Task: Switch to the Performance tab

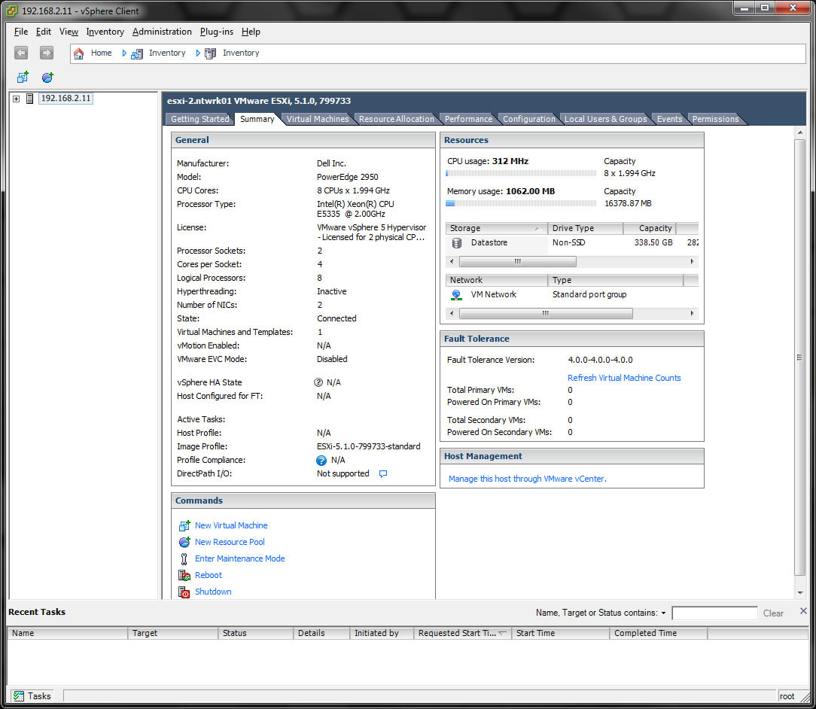Action: coord(468,119)
